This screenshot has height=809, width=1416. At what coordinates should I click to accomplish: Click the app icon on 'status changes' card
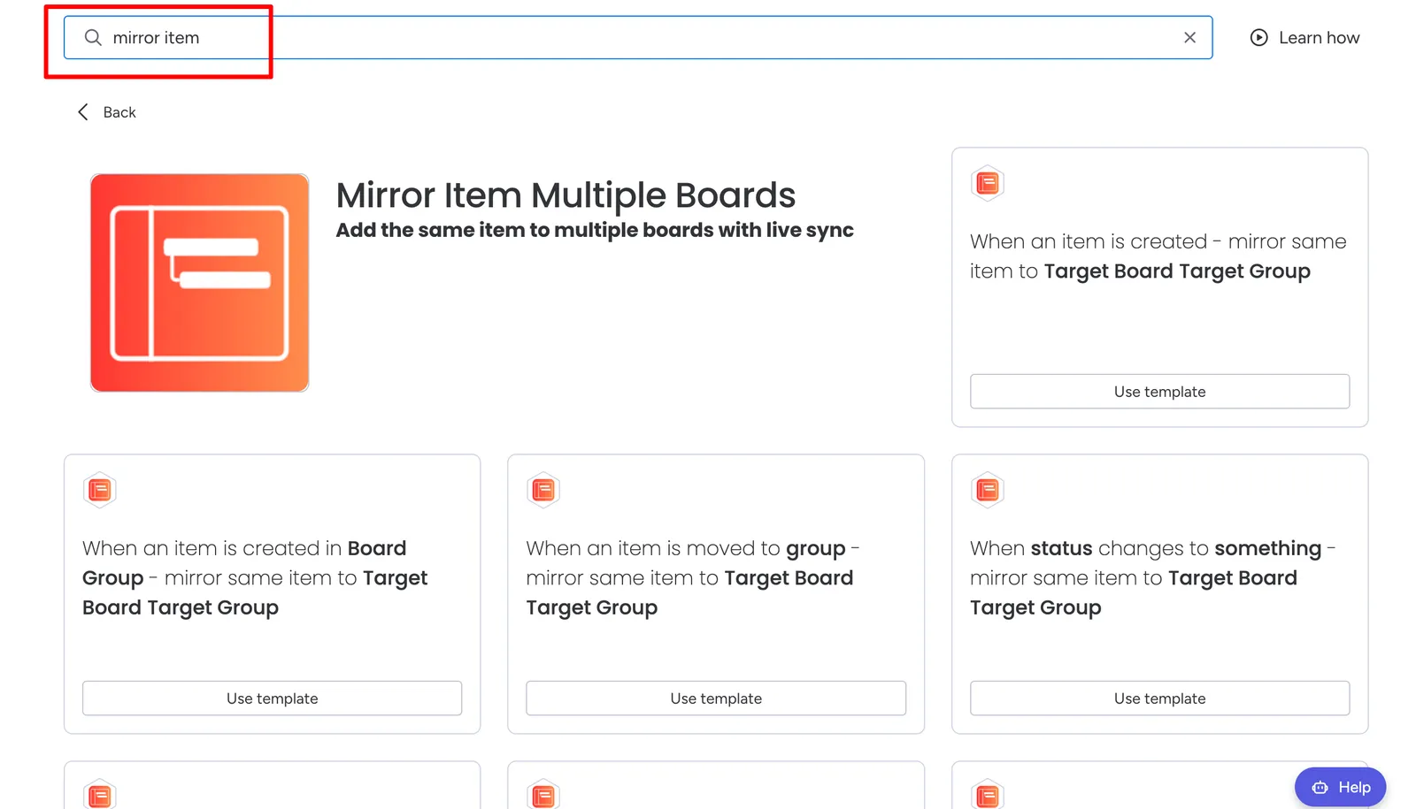(x=987, y=490)
